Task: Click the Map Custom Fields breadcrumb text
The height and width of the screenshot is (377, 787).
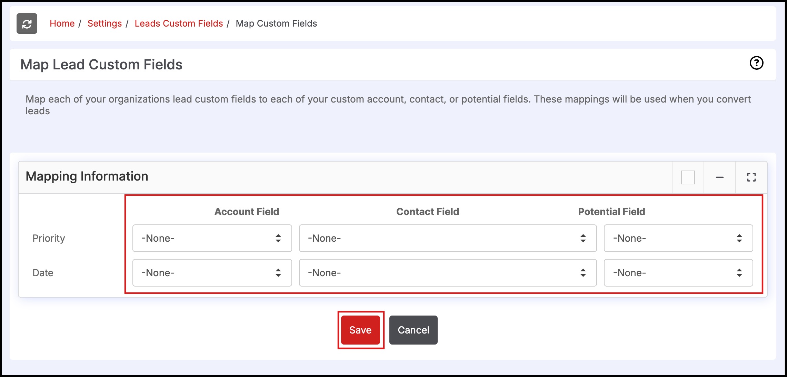Action: click(x=276, y=23)
